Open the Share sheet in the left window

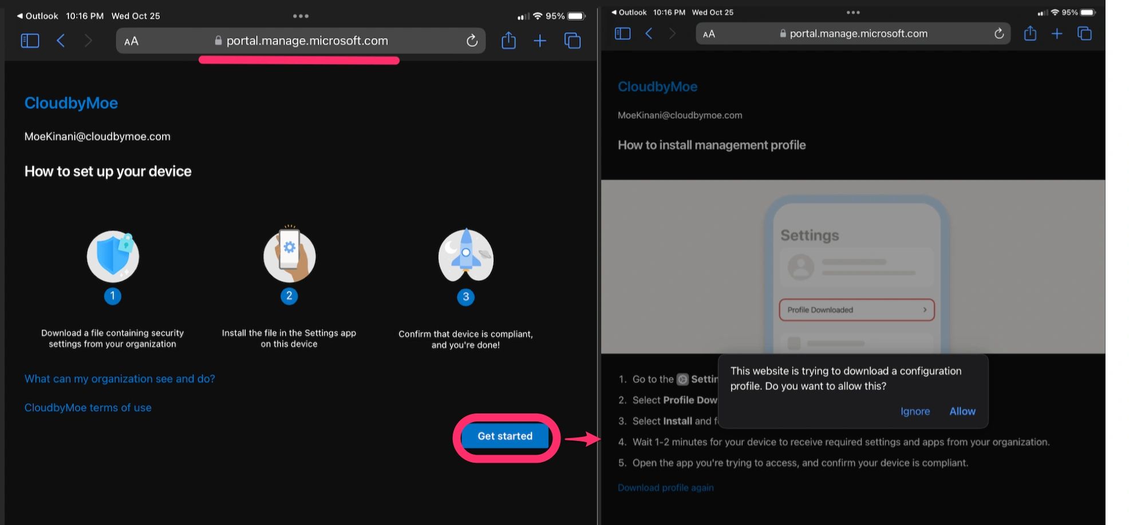(508, 40)
